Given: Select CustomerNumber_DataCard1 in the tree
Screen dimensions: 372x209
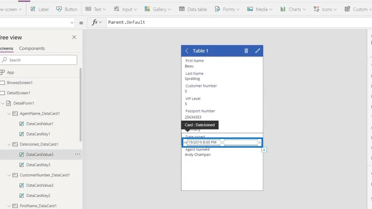Looking at the screenshot, I should coord(45,175).
